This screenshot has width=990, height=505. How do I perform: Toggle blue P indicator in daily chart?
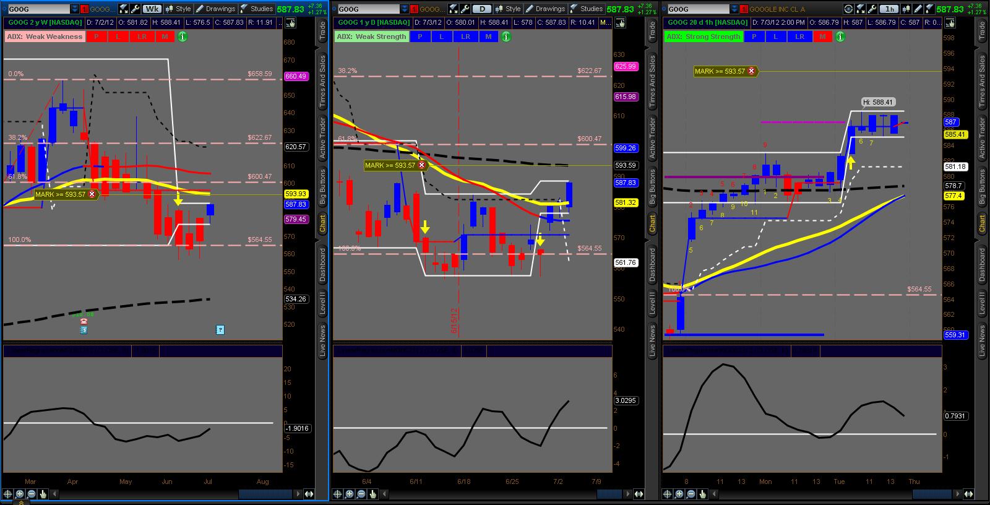420,37
